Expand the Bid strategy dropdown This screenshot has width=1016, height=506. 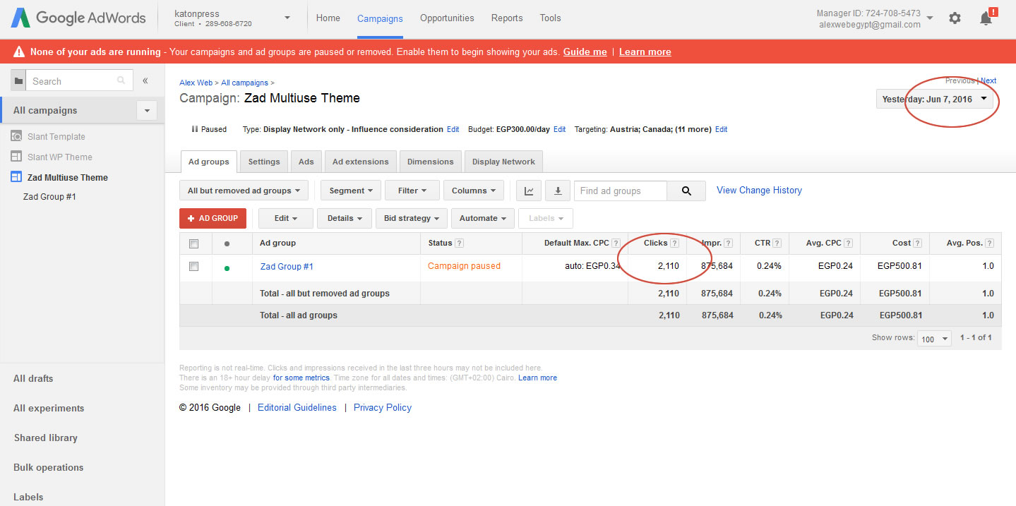point(410,218)
